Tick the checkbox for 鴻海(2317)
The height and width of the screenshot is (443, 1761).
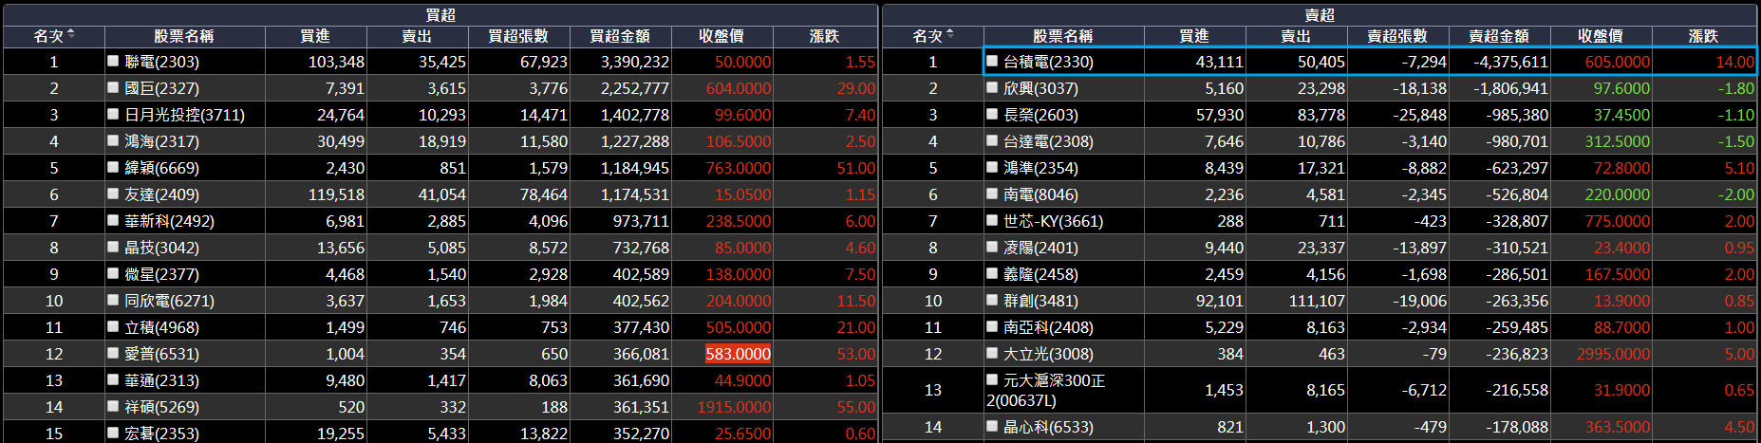pos(113,141)
